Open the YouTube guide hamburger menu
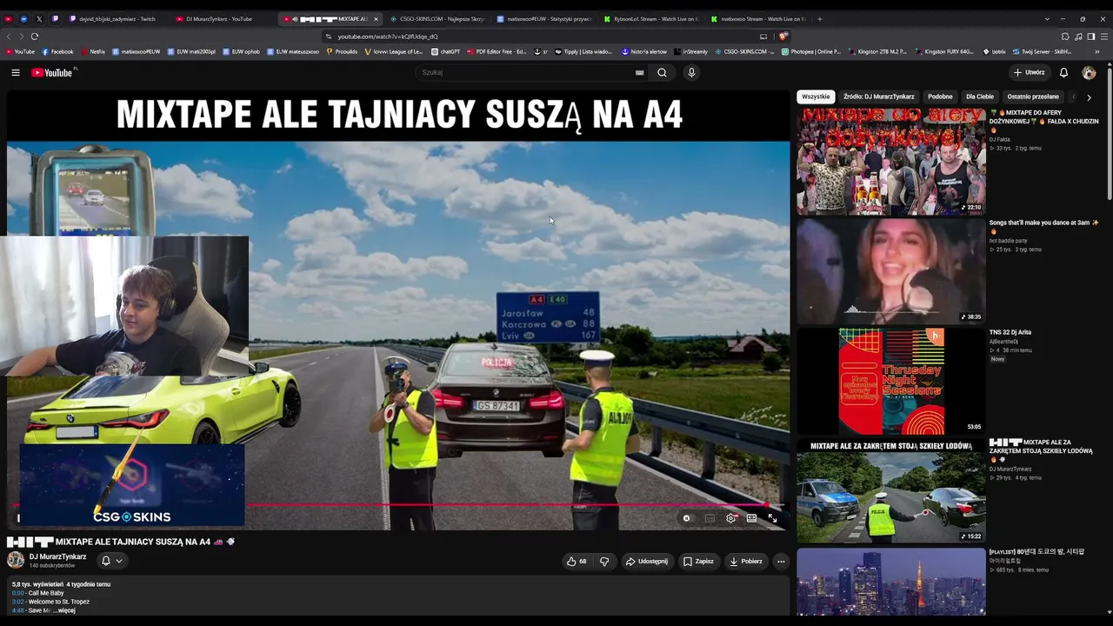Viewport: 1113px width, 626px height. point(16,73)
